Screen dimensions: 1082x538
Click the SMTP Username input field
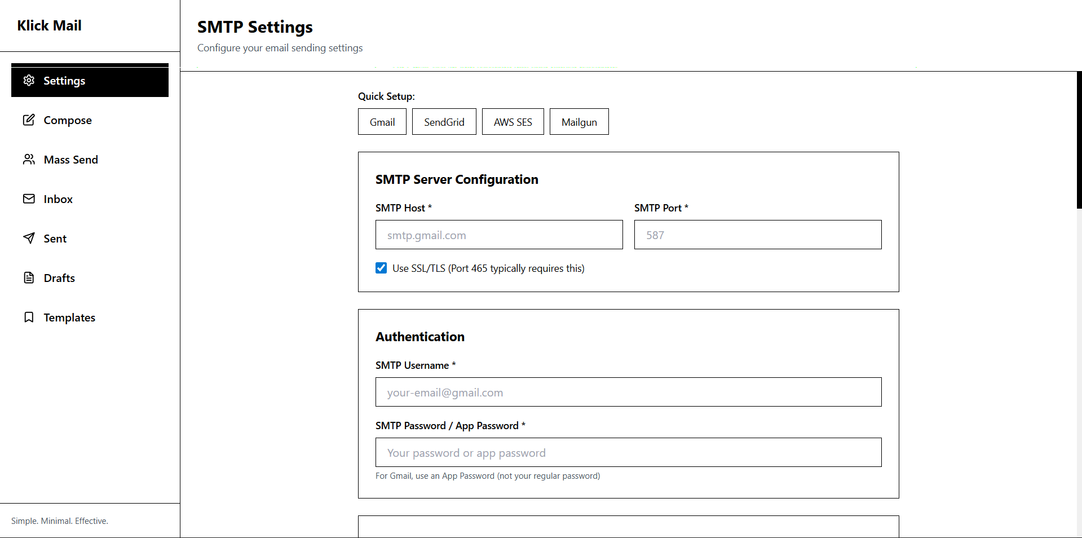tap(628, 392)
